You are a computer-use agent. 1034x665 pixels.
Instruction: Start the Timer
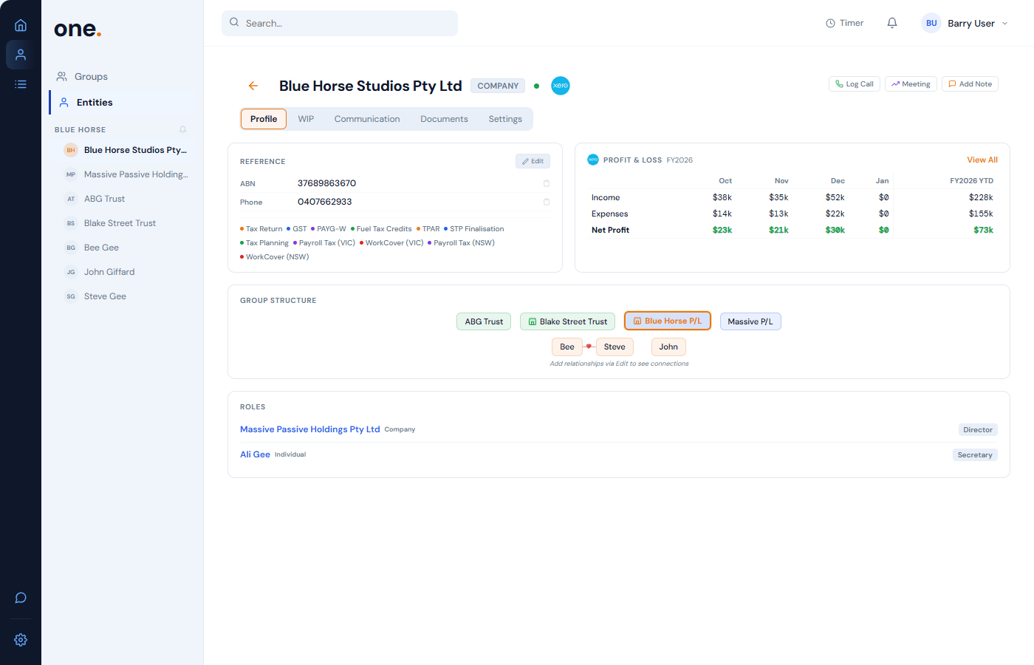click(x=845, y=23)
